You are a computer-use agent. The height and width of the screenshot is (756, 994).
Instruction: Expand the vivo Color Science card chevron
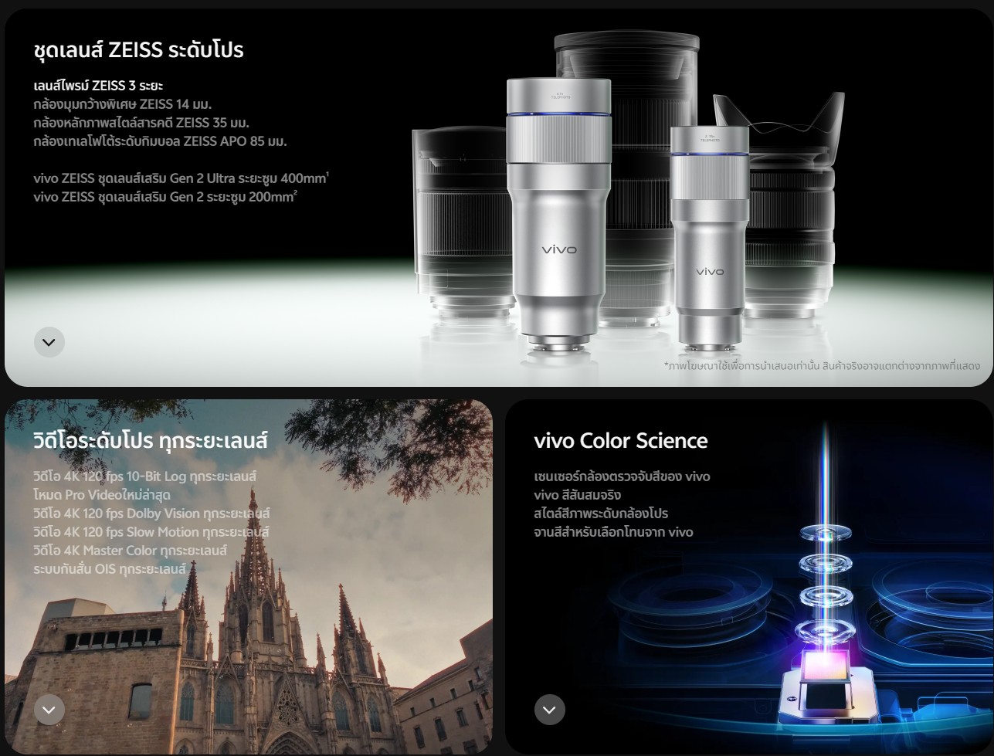tap(550, 710)
